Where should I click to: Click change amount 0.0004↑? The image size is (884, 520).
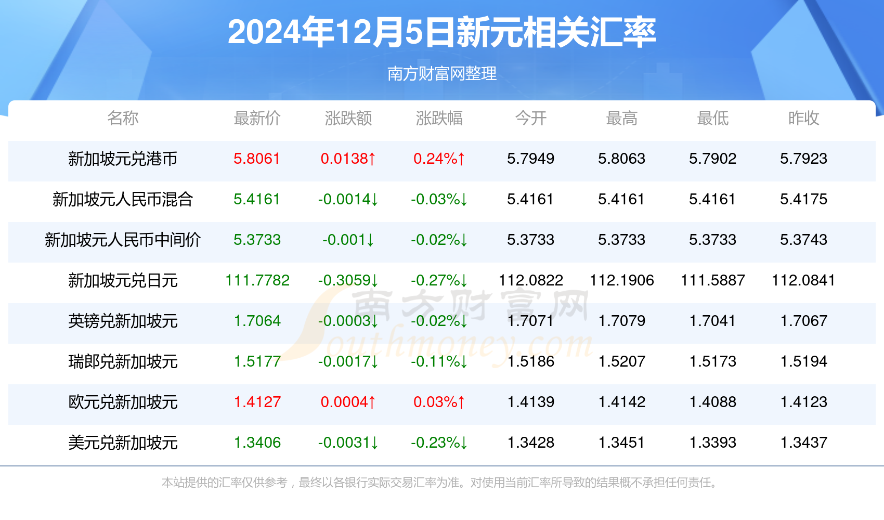[x=348, y=402]
